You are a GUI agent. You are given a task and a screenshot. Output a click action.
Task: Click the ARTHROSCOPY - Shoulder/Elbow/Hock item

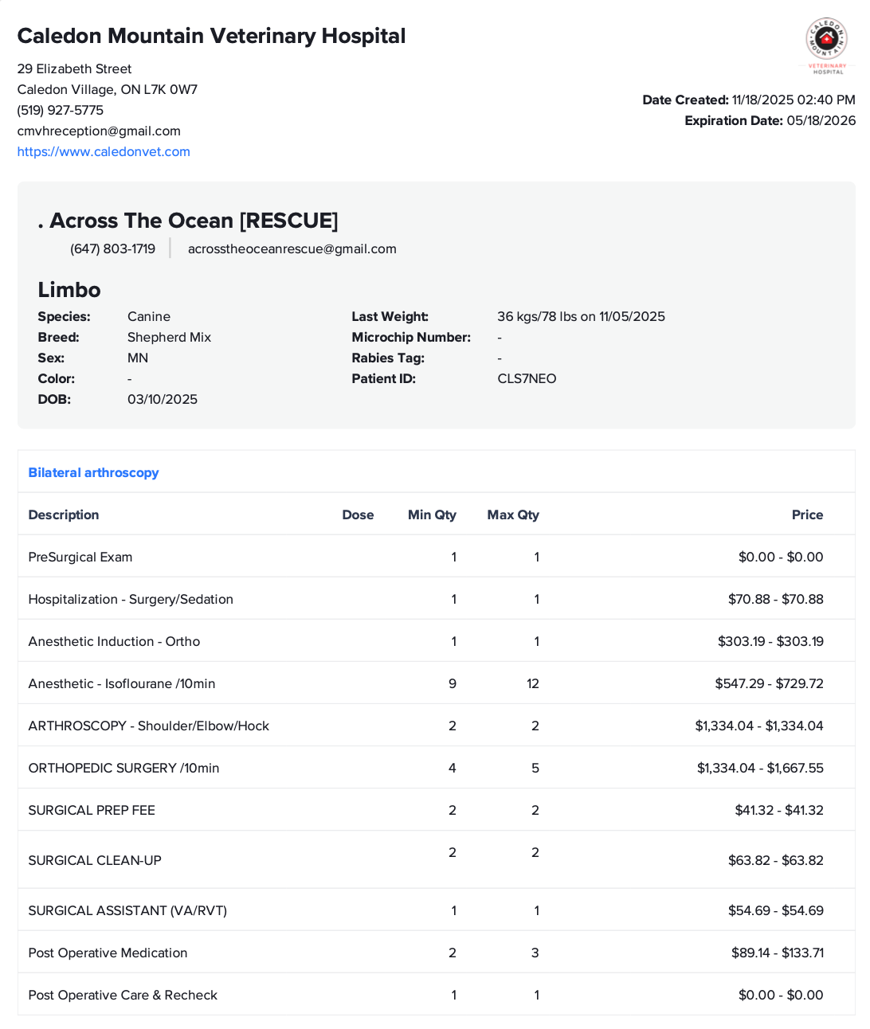tap(149, 726)
